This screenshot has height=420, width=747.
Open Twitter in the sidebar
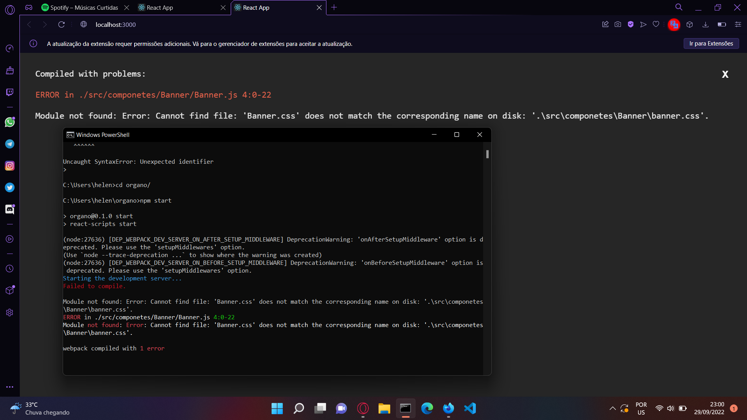coord(10,187)
